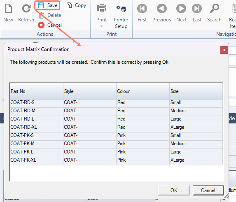Click the New document icon
236x202 pixels.
point(8,8)
